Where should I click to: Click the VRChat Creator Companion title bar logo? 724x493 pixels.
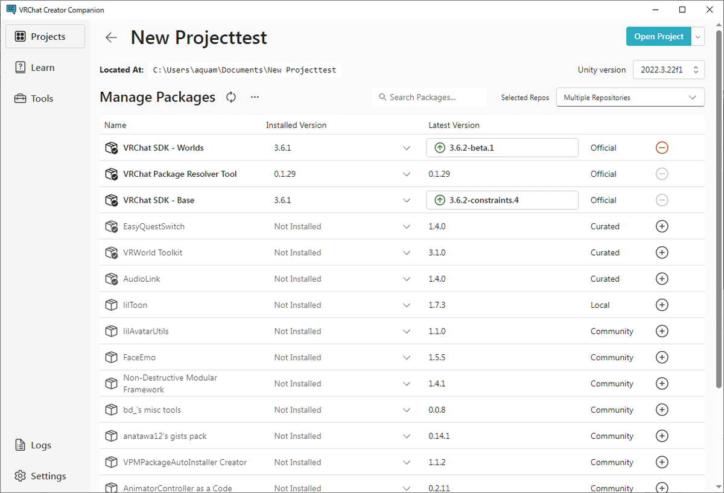[11, 10]
